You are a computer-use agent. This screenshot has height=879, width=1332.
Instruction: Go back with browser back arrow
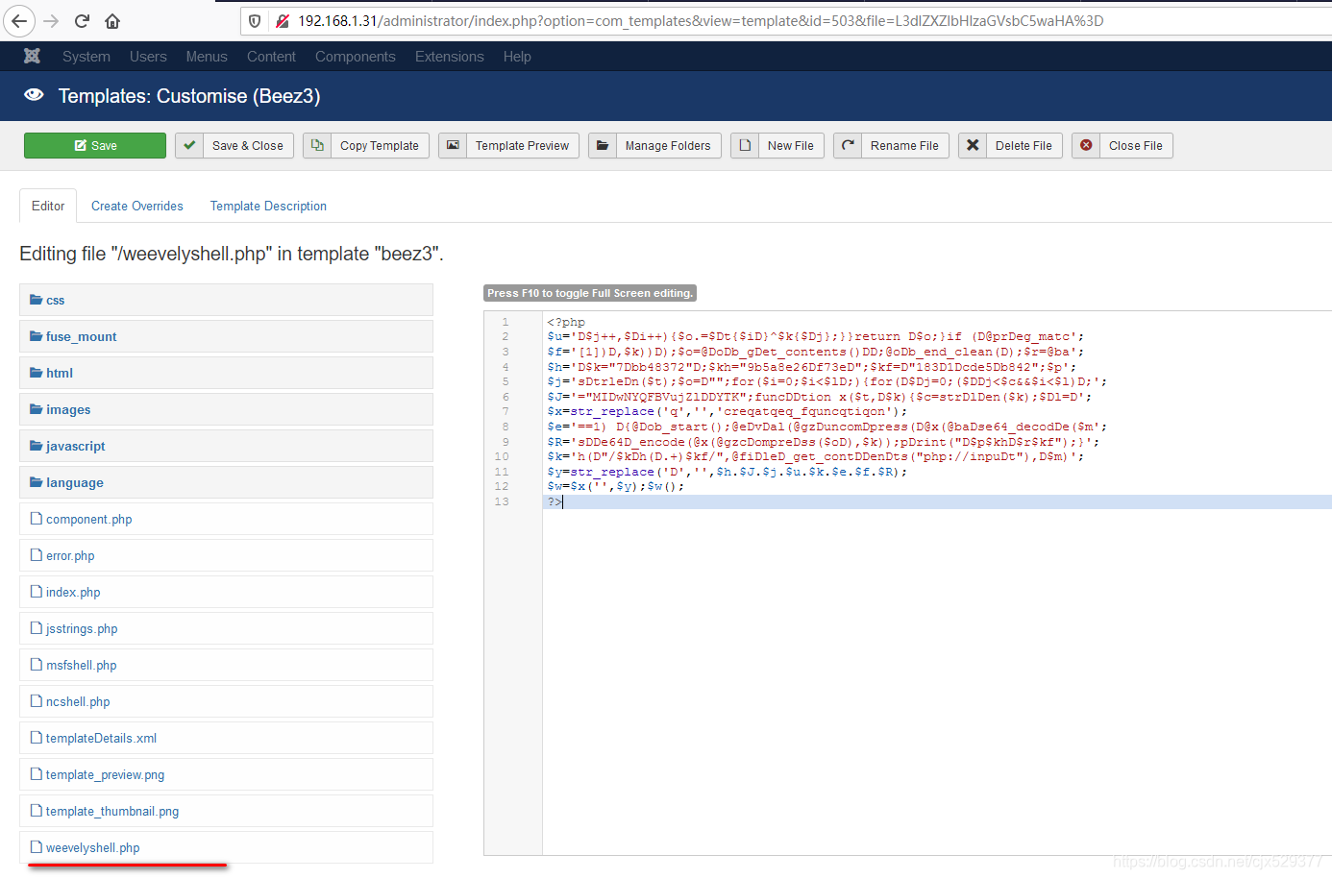click(18, 21)
